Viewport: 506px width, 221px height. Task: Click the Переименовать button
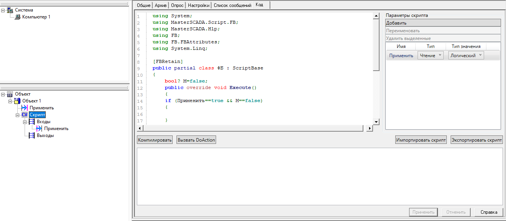(443, 31)
